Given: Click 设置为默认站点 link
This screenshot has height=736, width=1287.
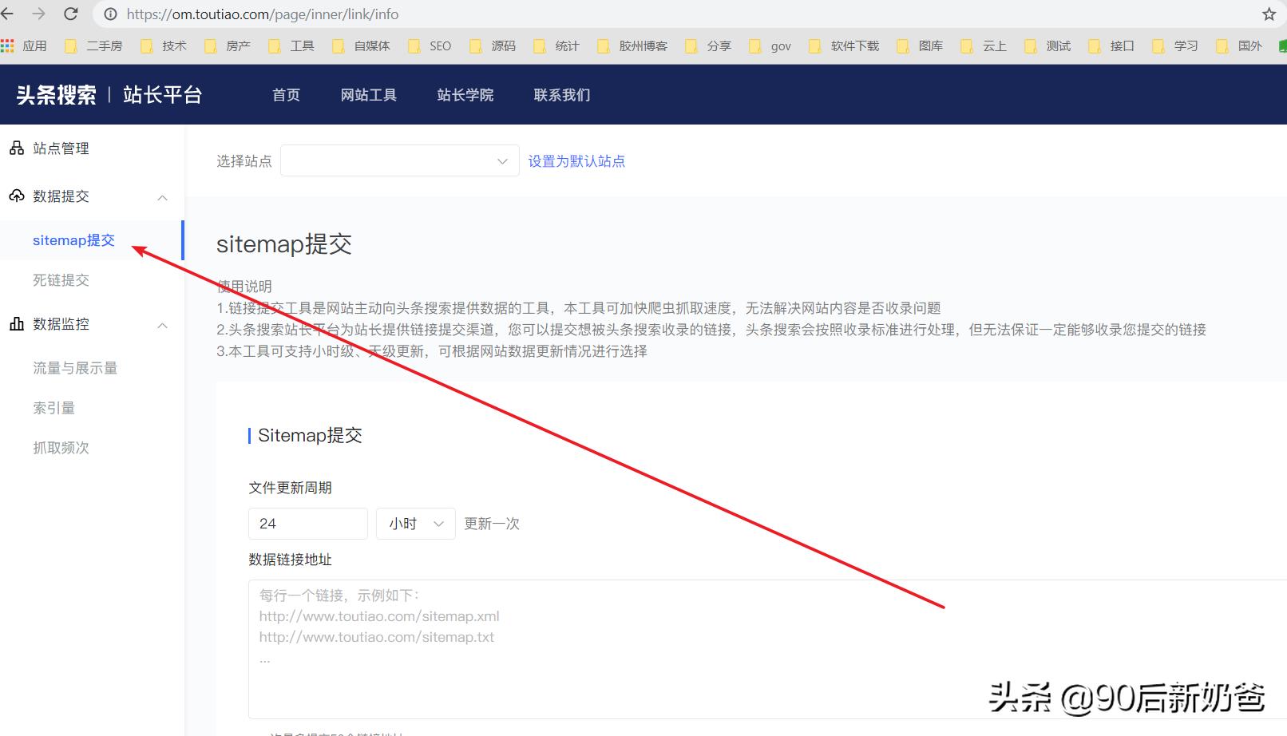Looking at the screenshot, I should coord(576,160).
